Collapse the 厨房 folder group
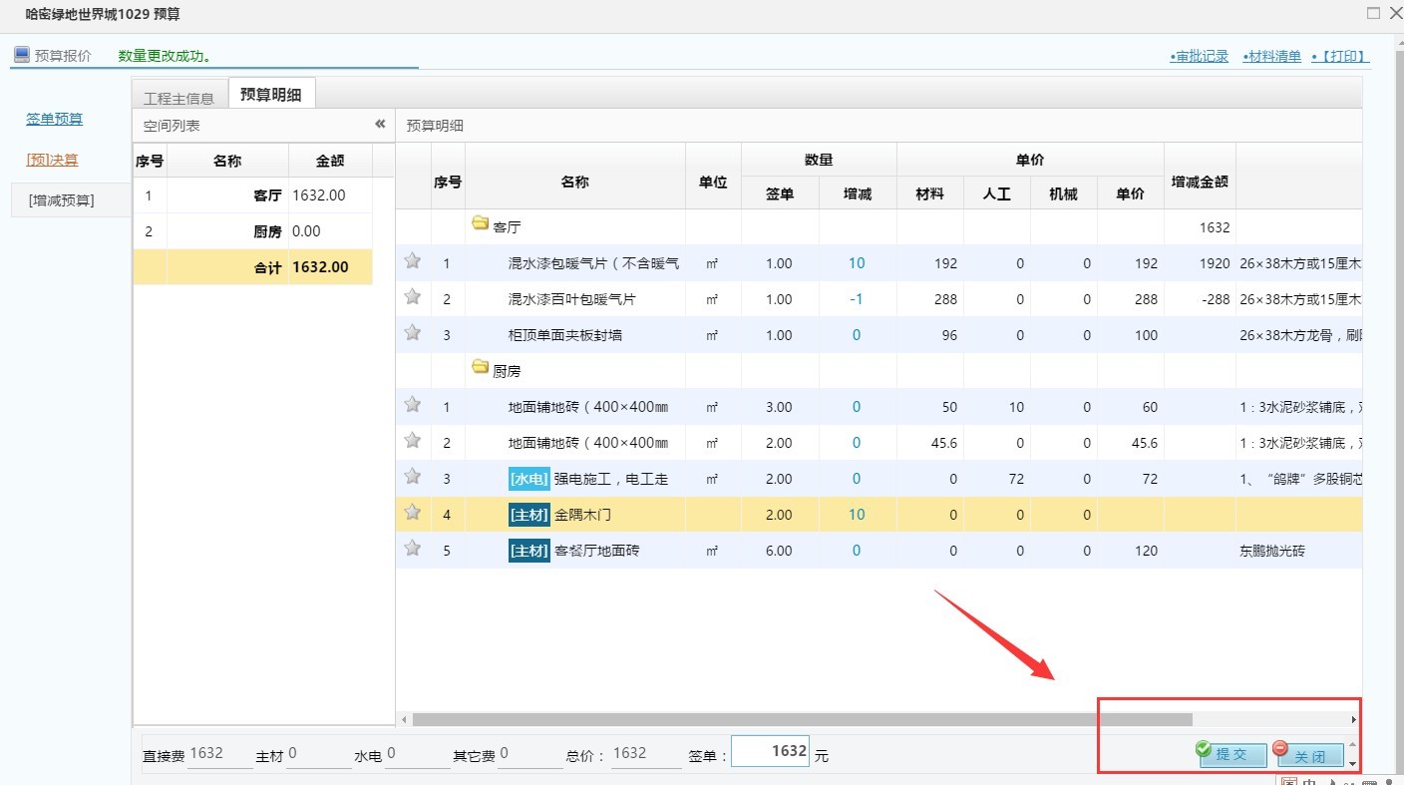Image resolution: width=1404 pixels, height=785 pixels. (x=479, y=369)
